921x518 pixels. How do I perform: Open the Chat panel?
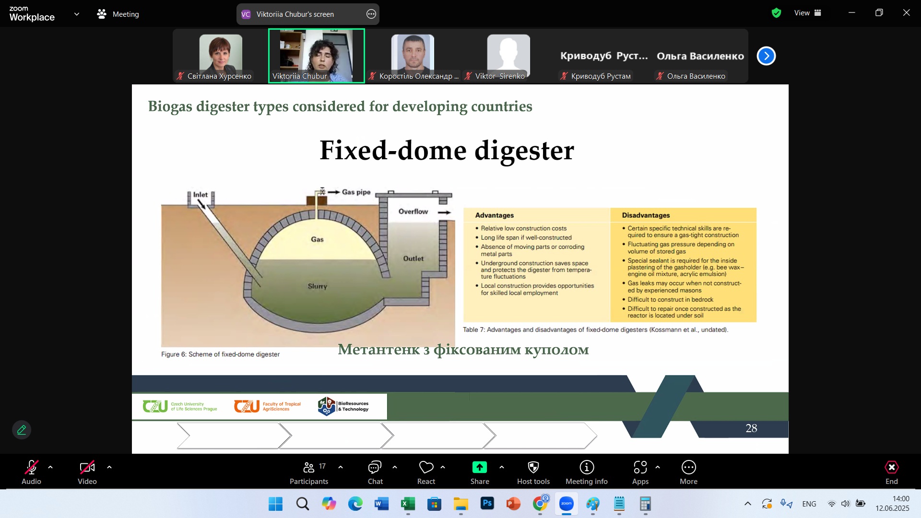click(x=375, y=472)
